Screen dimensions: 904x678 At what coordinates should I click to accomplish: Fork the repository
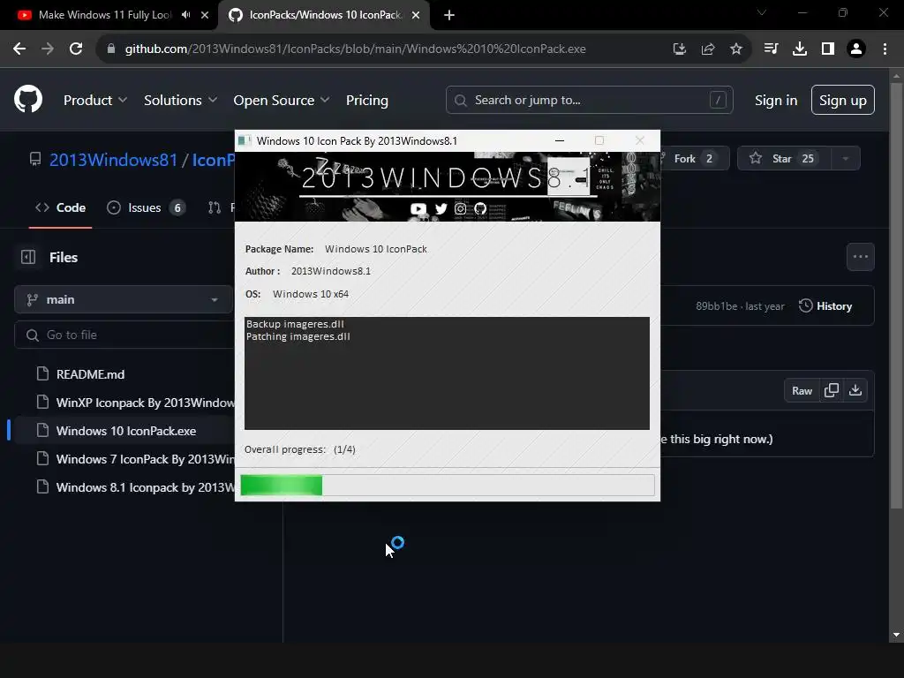[x=694, y=159]
